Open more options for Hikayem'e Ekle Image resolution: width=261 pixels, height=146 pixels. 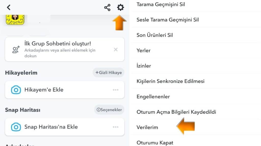116,90
